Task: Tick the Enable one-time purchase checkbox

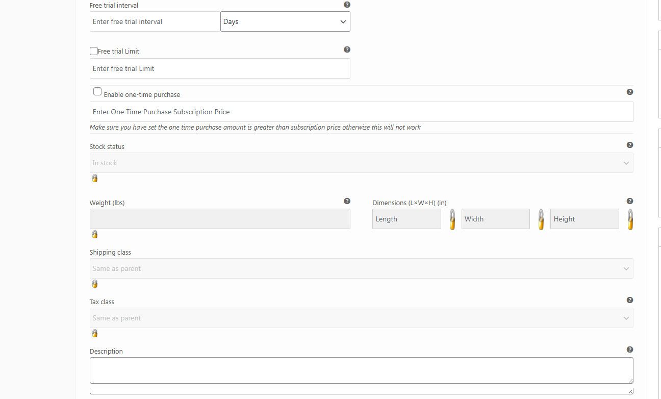Action: coord(97,92)
